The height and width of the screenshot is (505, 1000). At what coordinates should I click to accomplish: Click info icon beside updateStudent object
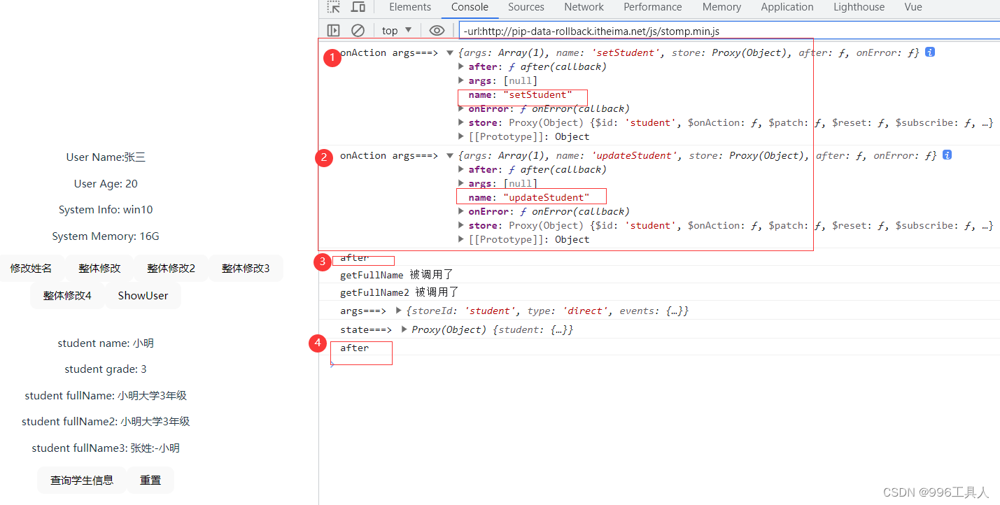pos(947,155)
